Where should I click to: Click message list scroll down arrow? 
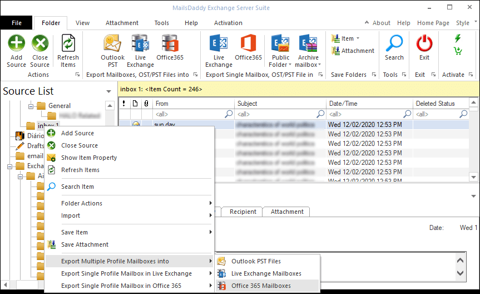[473, 177]
